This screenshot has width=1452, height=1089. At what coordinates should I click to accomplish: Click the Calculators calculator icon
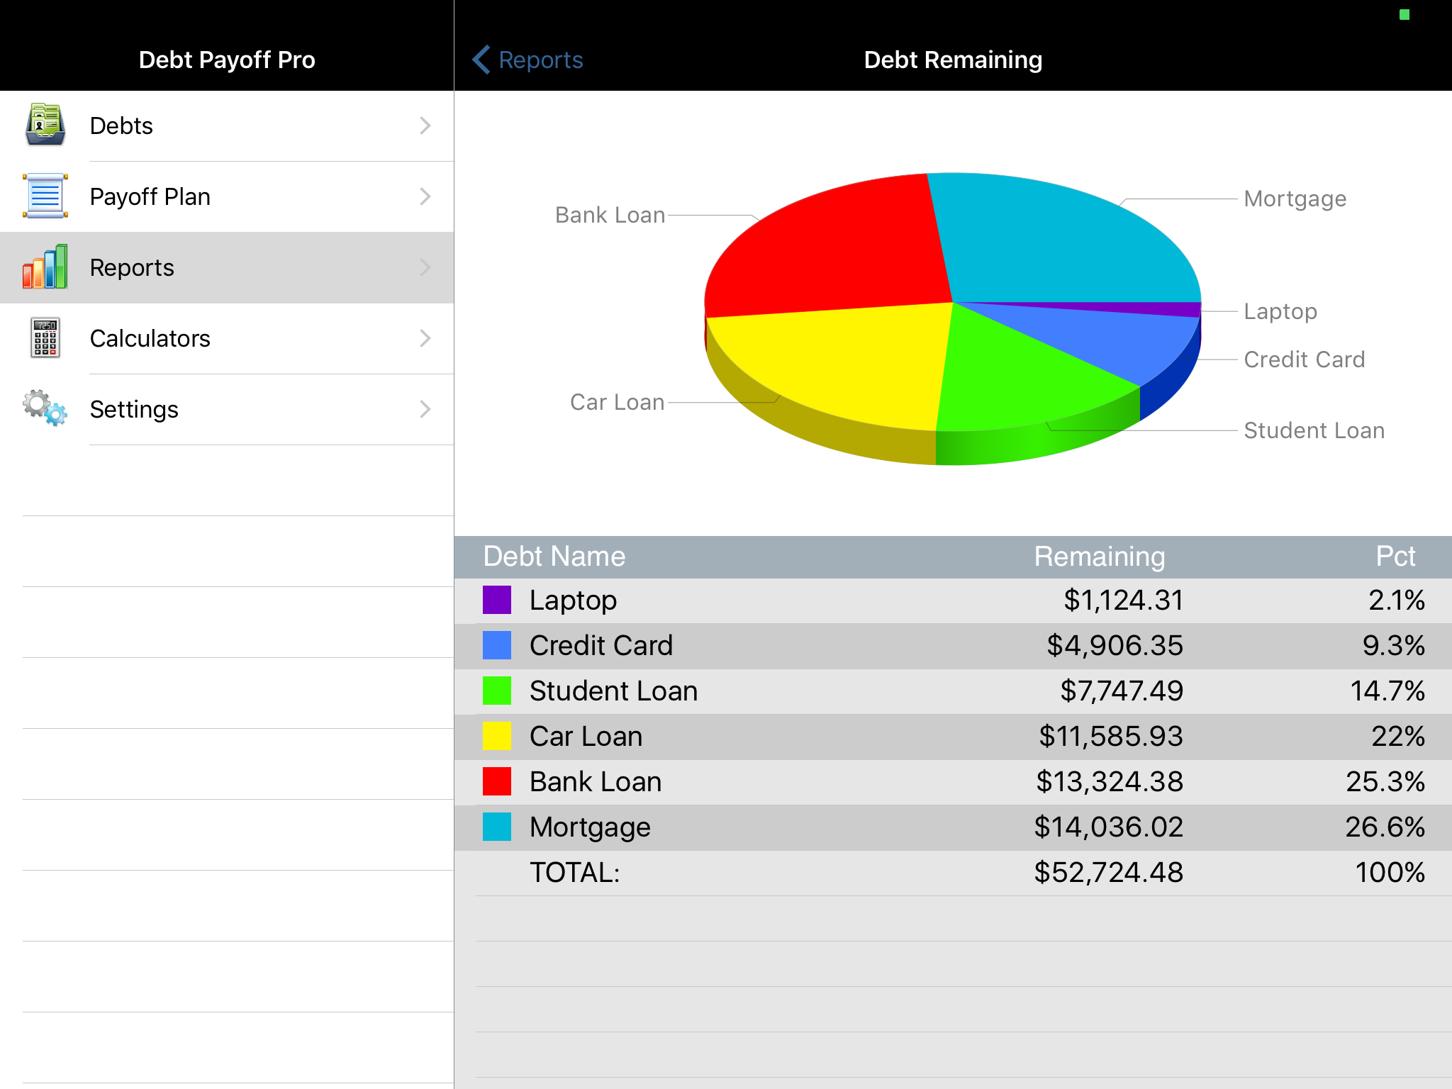coord(45,338)
